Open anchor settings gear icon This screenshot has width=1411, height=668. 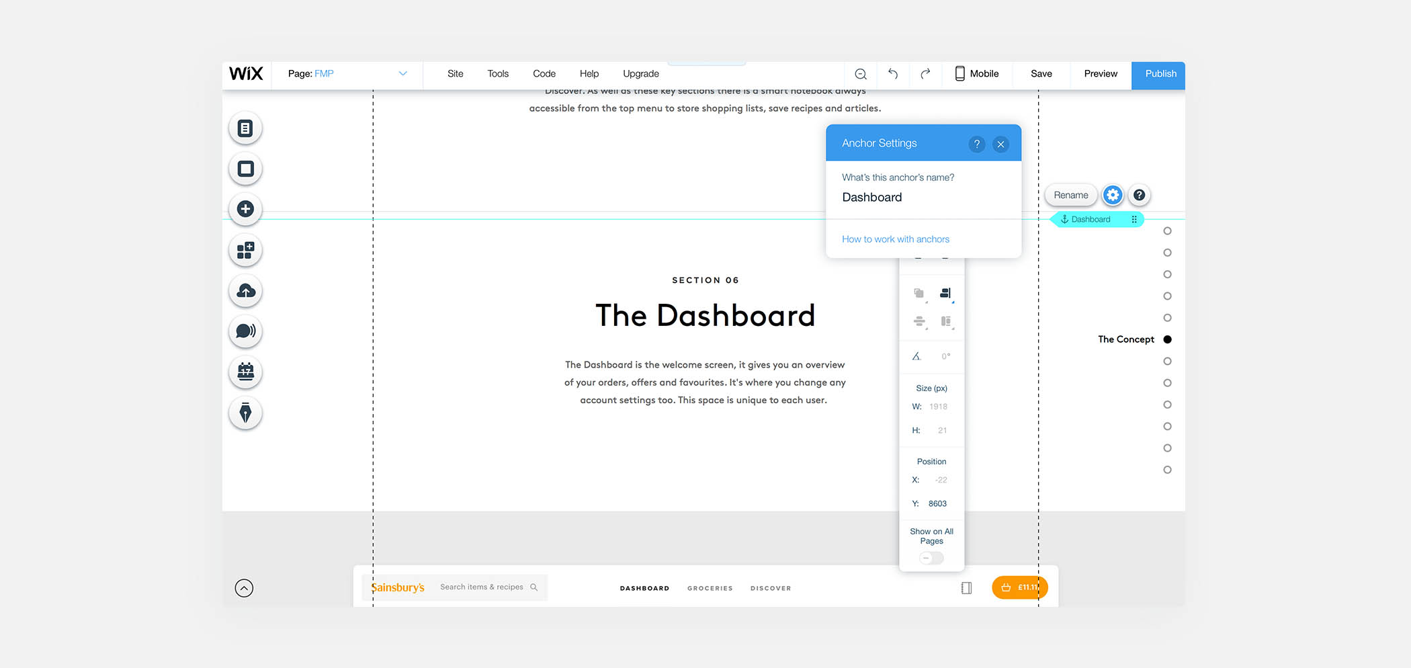(x=1113, y=195)
